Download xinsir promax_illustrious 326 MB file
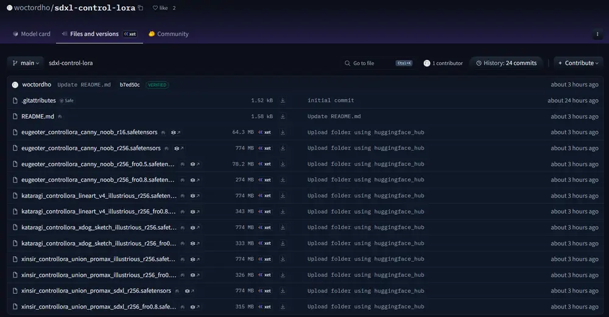The width and height of the screenshot is (609, 317). click(x=283, y=274)
